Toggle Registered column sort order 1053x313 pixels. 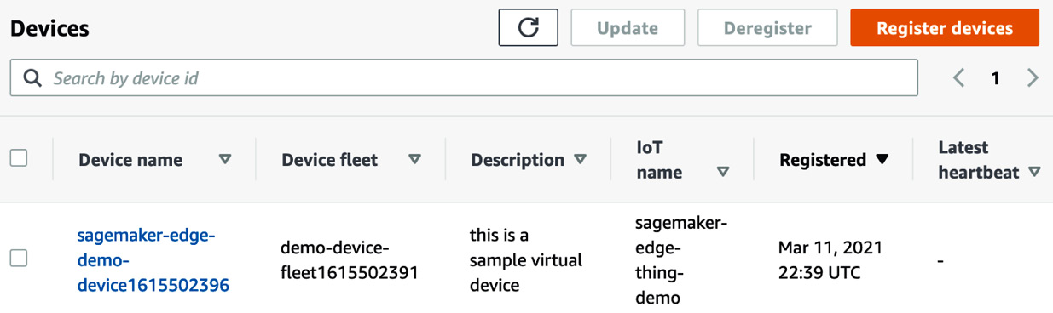pyautogui.click(x=882, y=159)
